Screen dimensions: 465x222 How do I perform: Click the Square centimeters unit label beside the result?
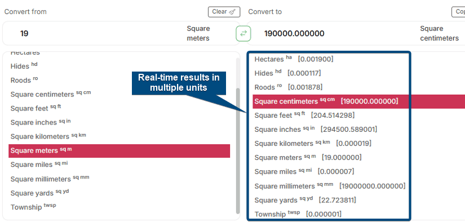pos(440,33)
